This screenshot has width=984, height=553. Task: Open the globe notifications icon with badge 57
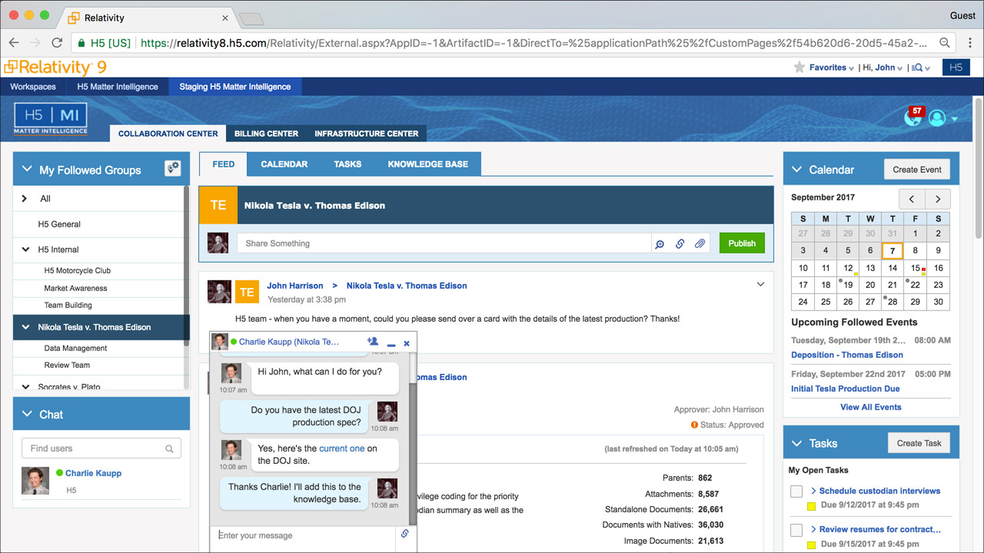pos(913,118)
